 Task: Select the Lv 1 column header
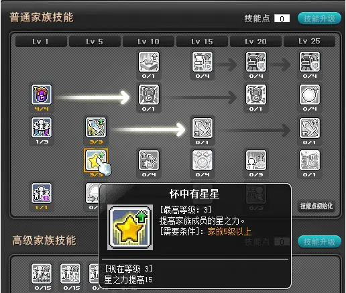pyautogui.click(x=41, y=42)
